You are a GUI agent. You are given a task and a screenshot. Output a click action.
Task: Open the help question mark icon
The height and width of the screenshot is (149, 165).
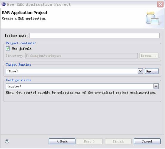point(7,141)
